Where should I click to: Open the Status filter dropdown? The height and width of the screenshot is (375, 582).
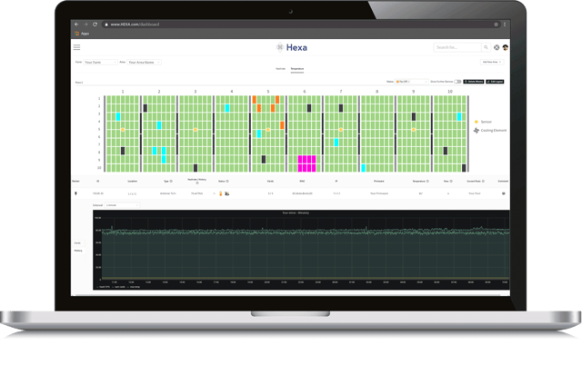(x=411, y=82)
